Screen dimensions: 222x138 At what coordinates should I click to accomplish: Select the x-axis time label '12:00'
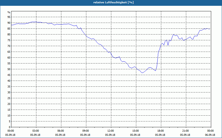[x=111, y=131]
